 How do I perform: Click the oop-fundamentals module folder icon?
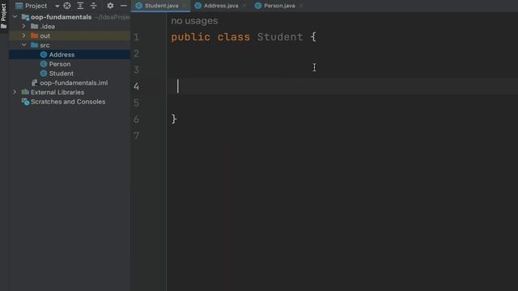(25, 17)
